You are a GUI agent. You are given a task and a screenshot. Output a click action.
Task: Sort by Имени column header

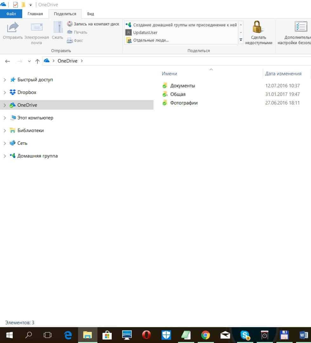pos(169,74)
